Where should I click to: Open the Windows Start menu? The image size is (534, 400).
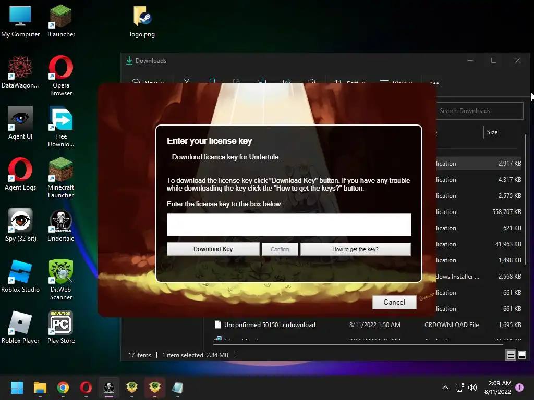click(17, 387)
